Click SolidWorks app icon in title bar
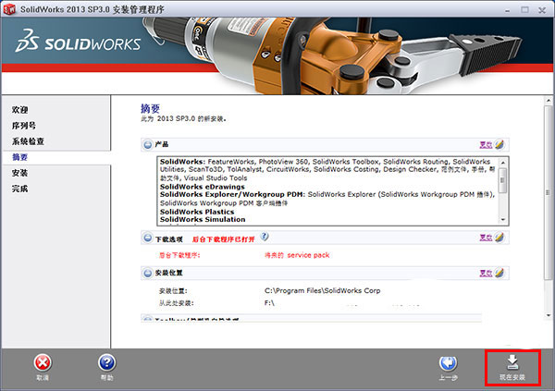 click(x=9, y=9)
